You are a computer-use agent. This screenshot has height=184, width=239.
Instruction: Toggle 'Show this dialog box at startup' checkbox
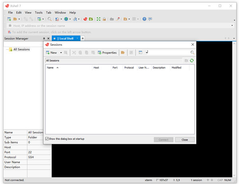pyautogui.click(x=47, y=139)
